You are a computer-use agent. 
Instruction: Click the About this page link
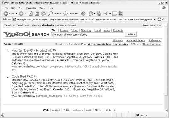152,44
